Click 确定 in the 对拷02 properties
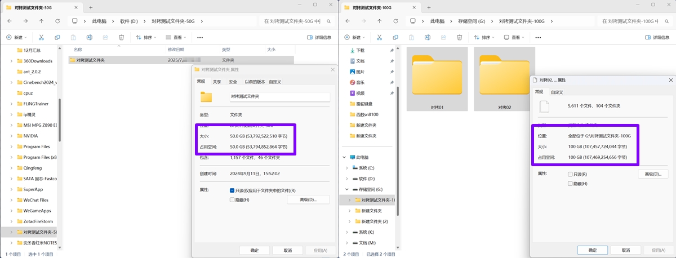The image size is (676, 258). 593,250
